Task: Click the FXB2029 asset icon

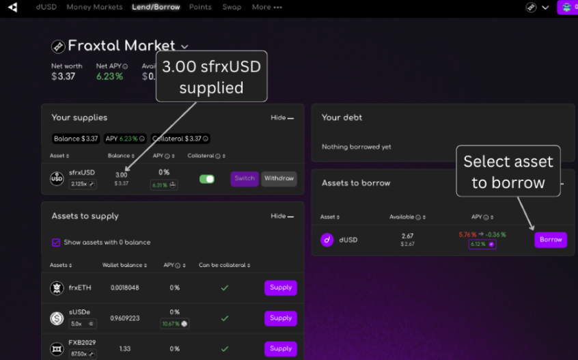Action: (57, 348)
